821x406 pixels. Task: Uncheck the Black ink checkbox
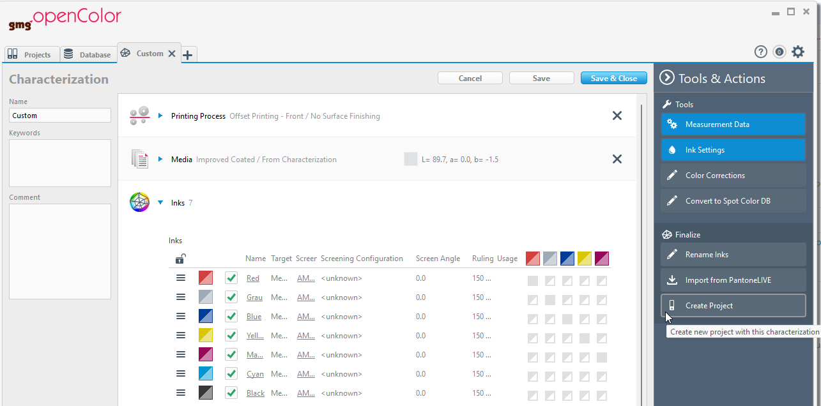point(231,393)
